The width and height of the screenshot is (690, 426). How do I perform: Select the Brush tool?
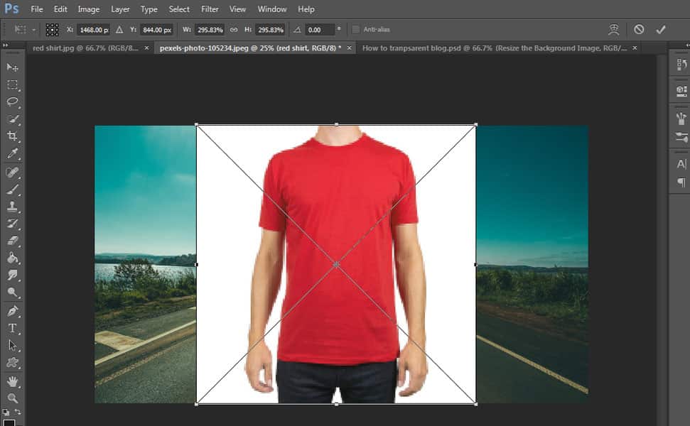pyautogui.click(x=11, y=190)
